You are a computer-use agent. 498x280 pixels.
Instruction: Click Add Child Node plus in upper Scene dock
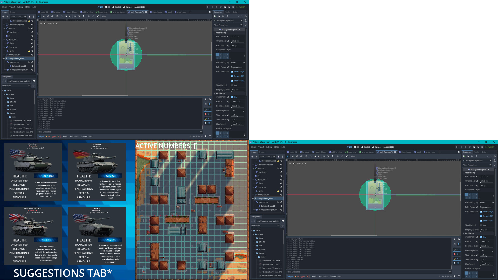(x=3, y=17)
